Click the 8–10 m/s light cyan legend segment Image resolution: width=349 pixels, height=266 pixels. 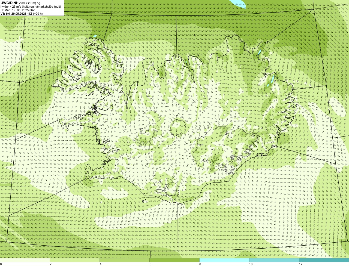coord(225,260)
